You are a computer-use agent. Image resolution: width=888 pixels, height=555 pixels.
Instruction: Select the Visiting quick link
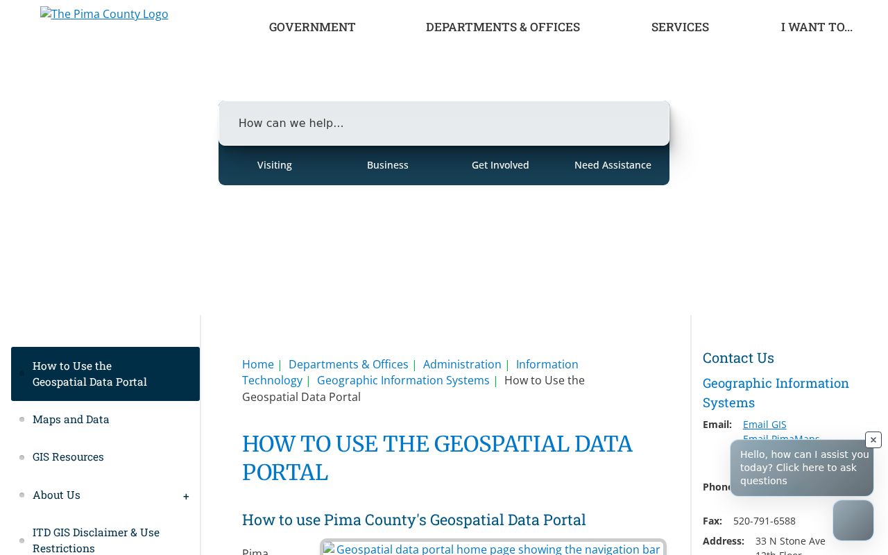275,165
